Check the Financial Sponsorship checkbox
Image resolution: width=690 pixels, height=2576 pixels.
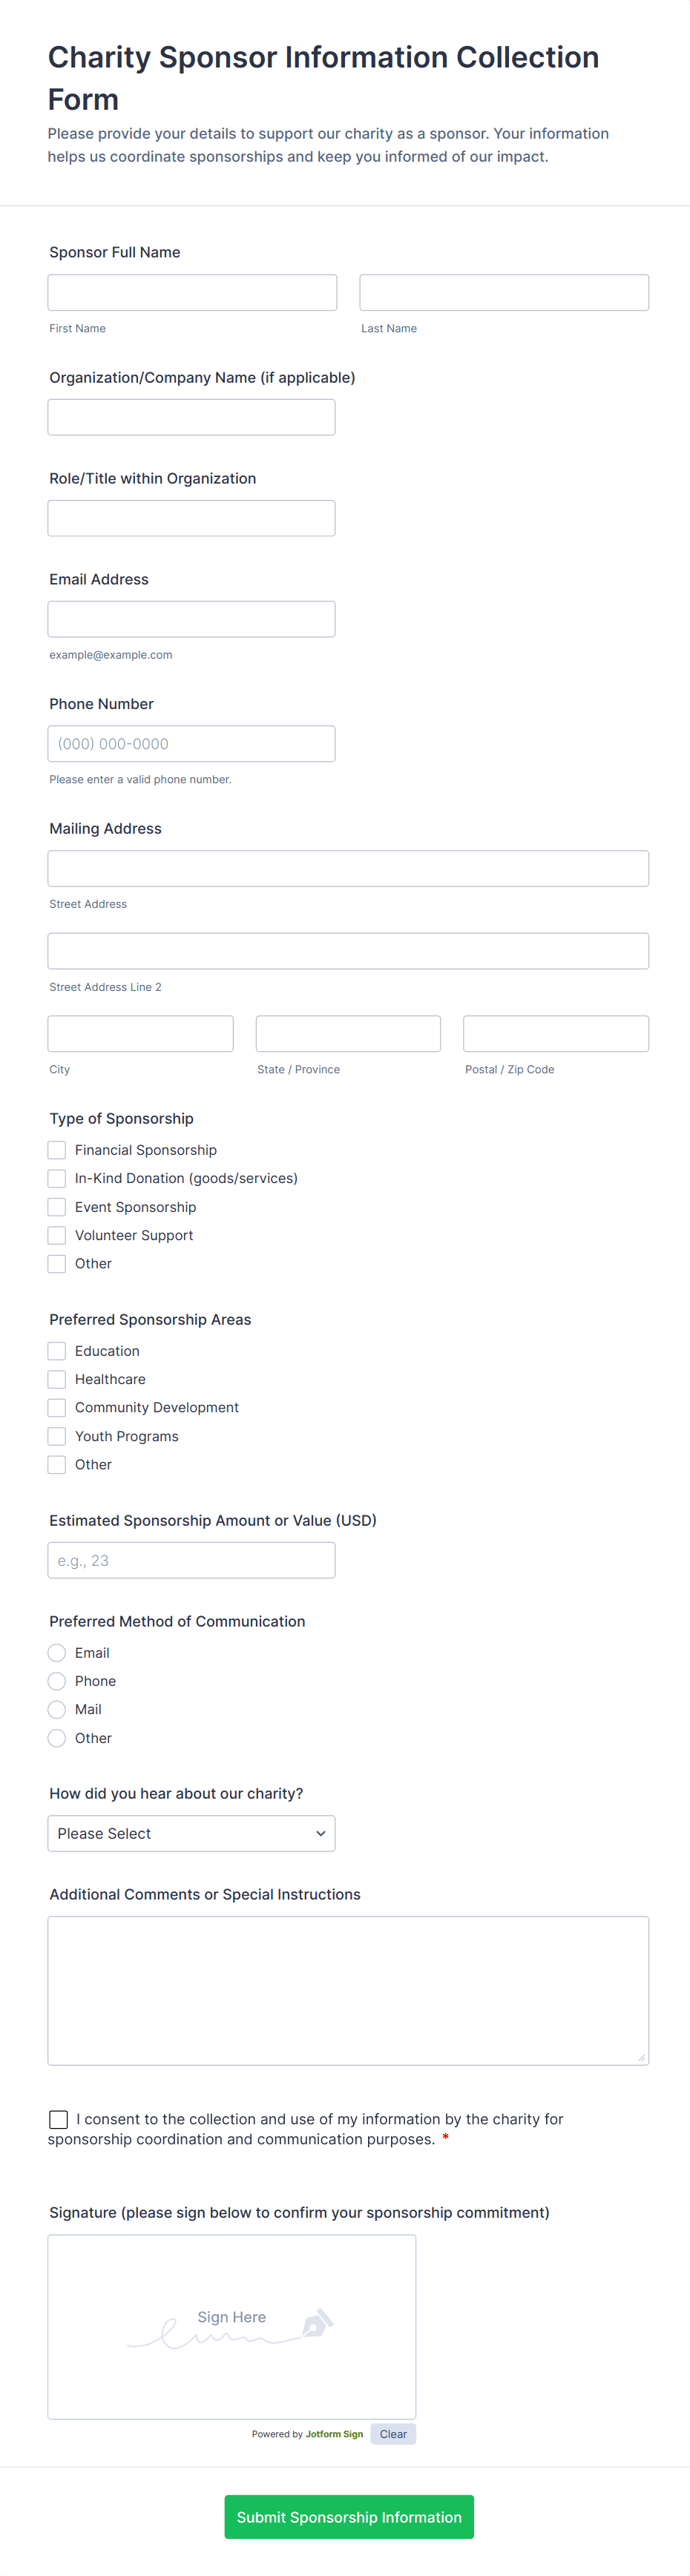(x=57, y=1150)
